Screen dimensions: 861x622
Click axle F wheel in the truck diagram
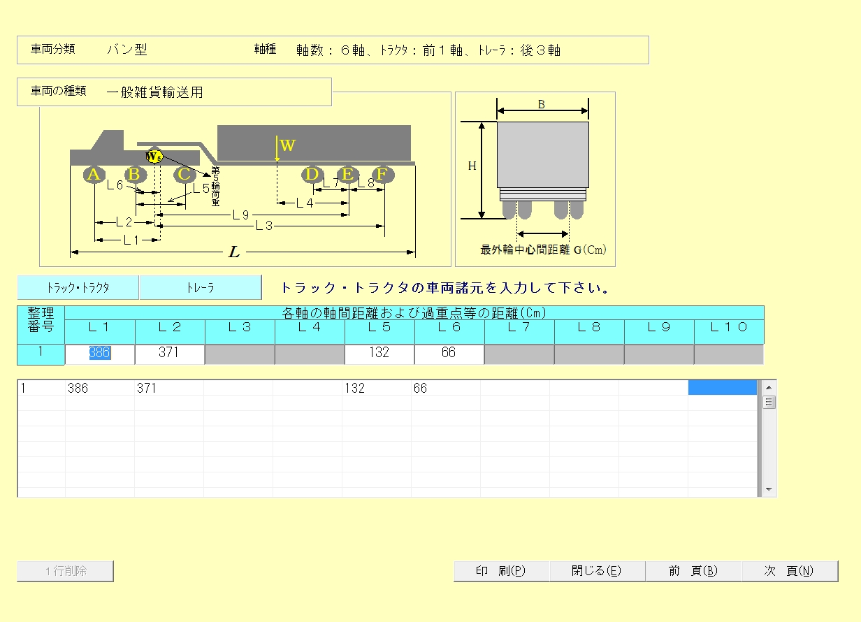pos(382,175)
